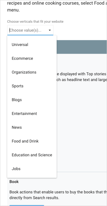Choose the Food and Drink vertical
The image size is (107, 206).
point(32,141)
